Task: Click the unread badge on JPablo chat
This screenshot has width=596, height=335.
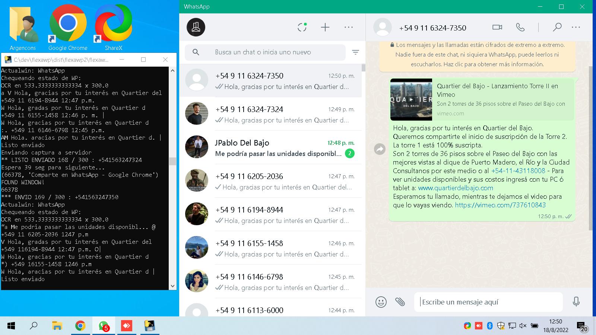Action: point(349,153)
